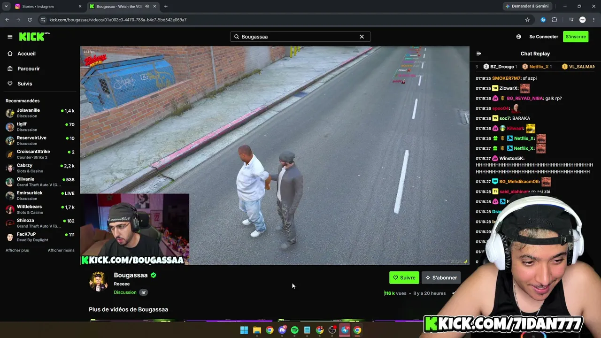Open the Kick hamburger sidebar menu
Screen dimensions: 601x338
click(x=10, y=37)
